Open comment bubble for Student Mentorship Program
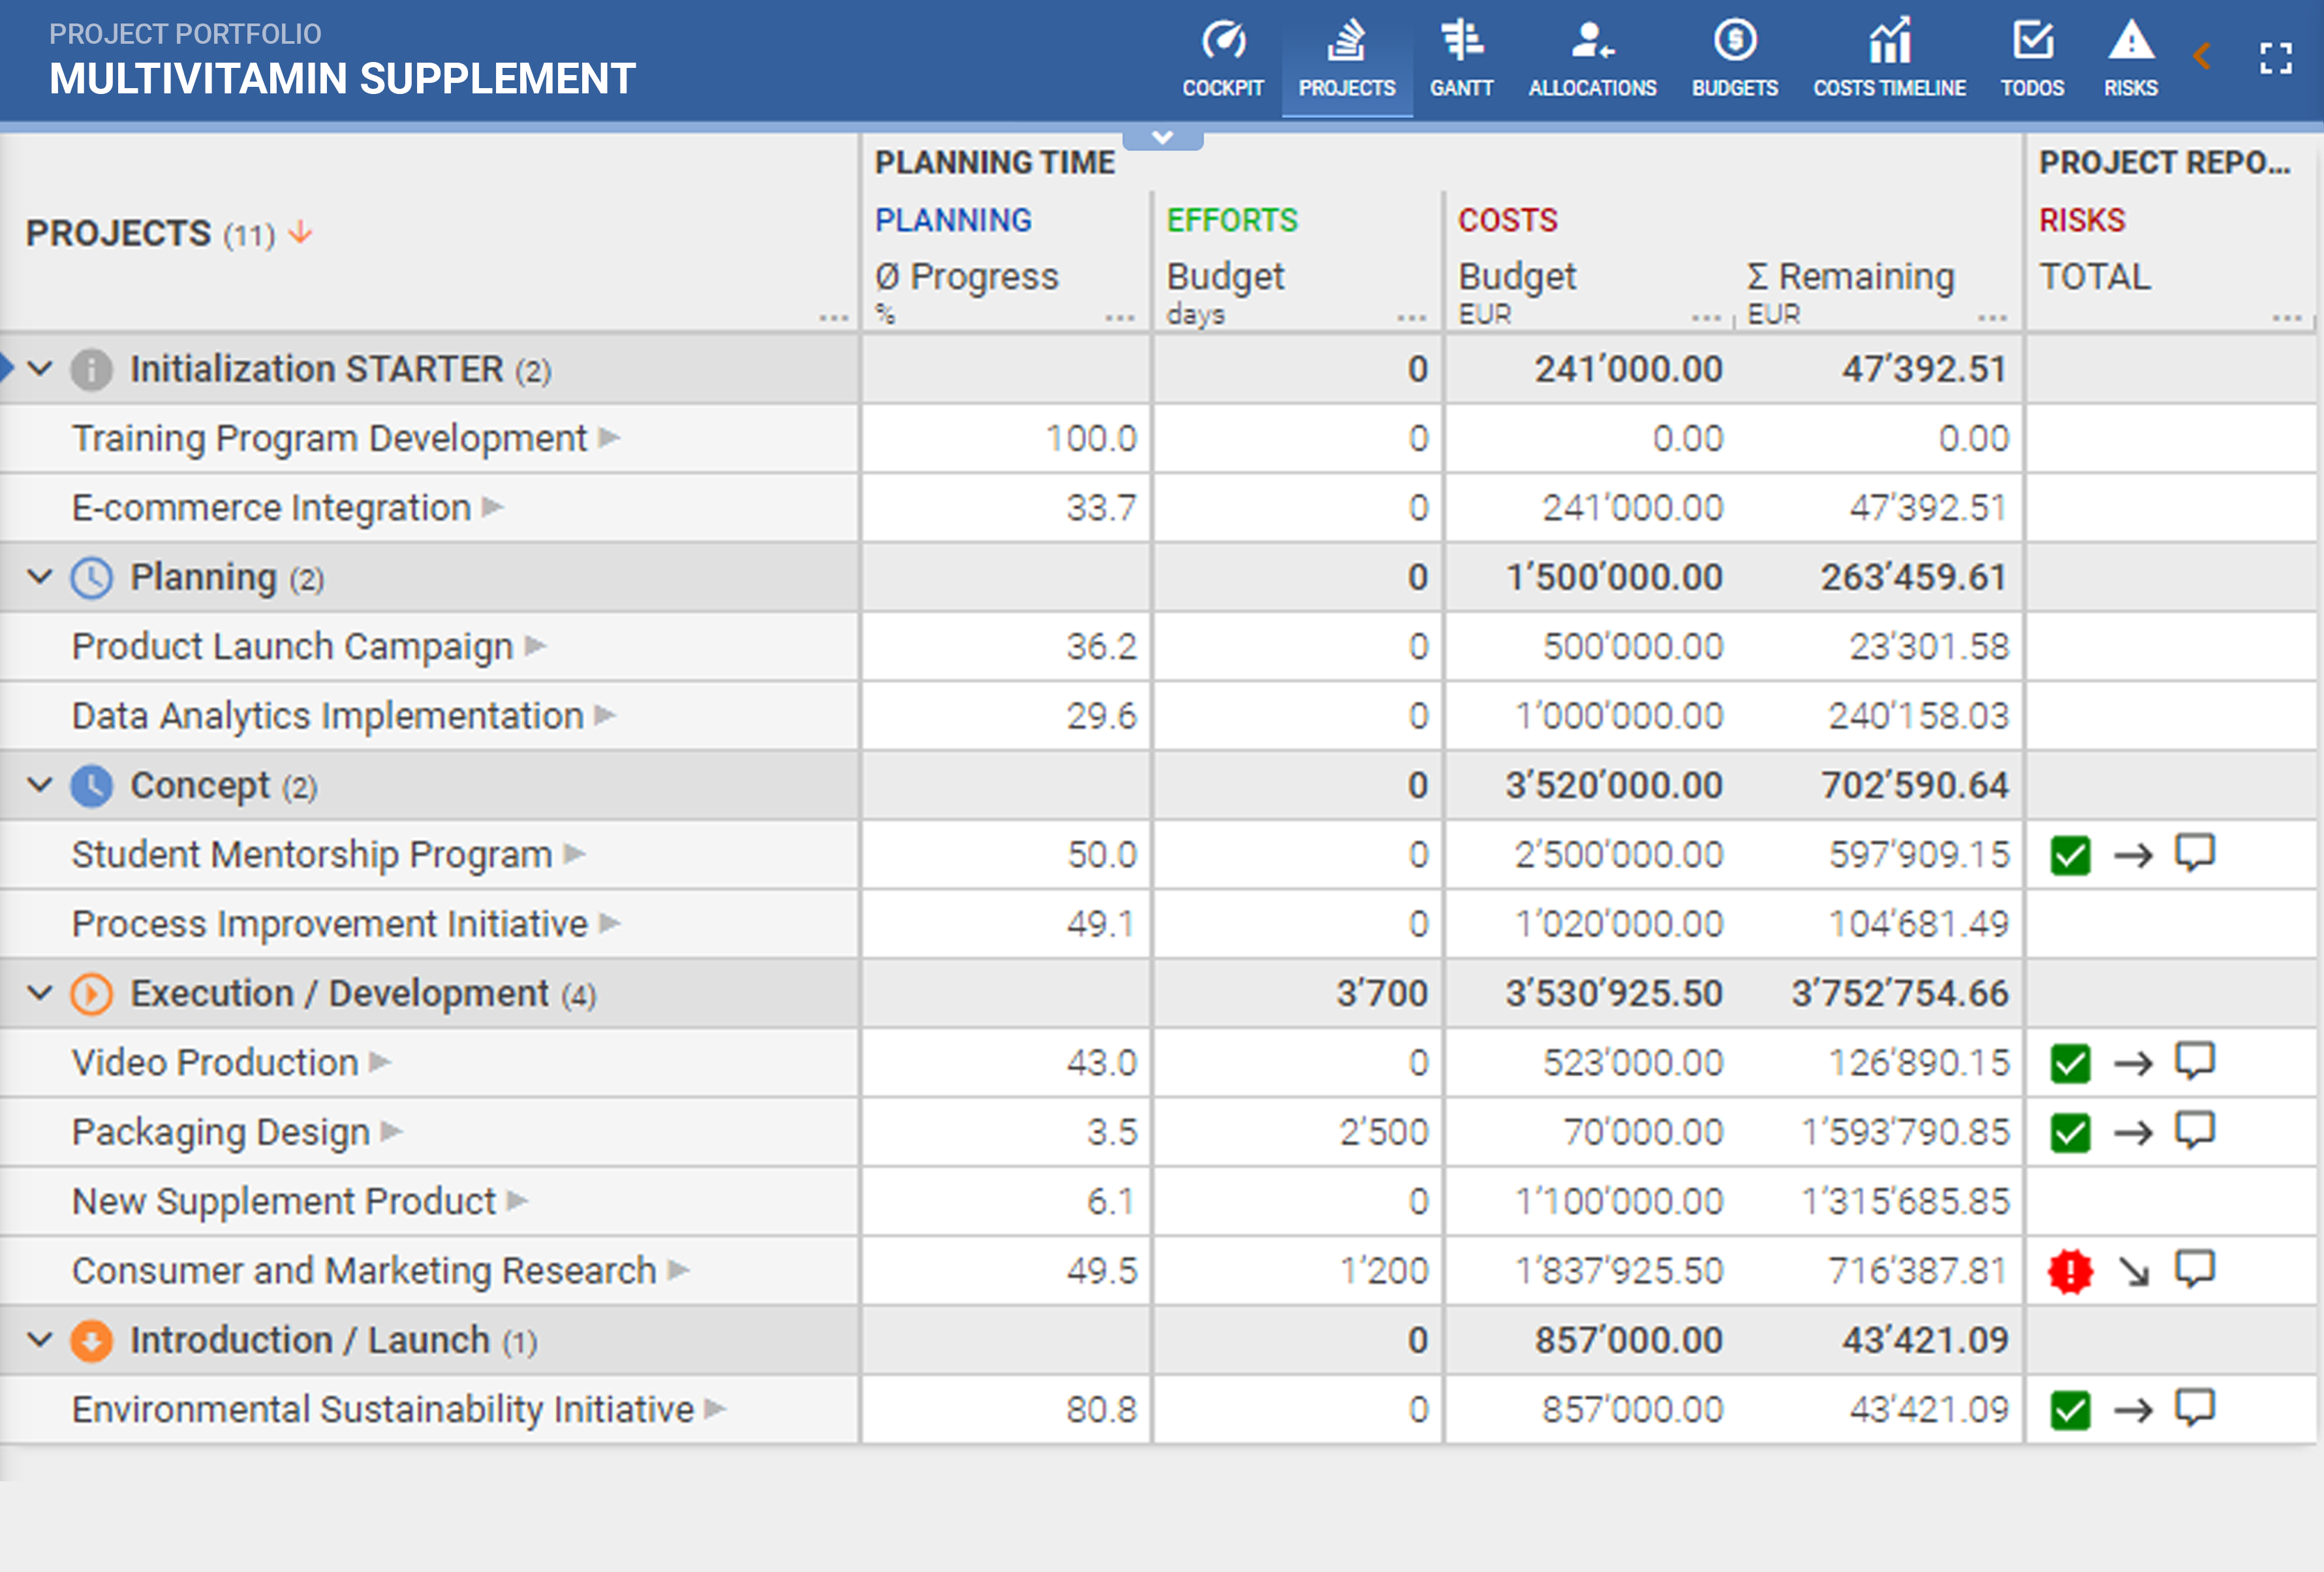The height and width of the screenshot is (1572, 2324). (2195, 853)
